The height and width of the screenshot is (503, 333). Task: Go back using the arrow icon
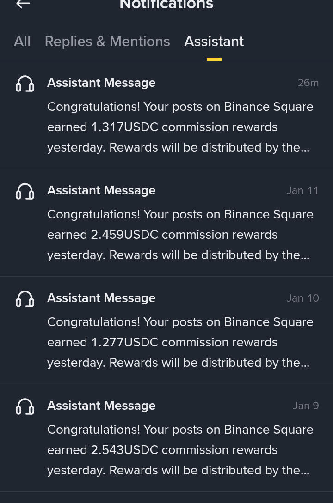pos(23,4)
